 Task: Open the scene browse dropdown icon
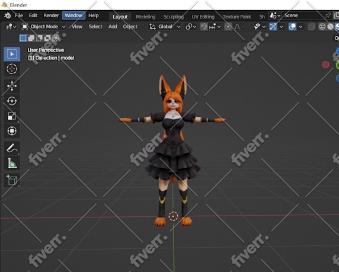pyautogui.click(x=275, y=15)
